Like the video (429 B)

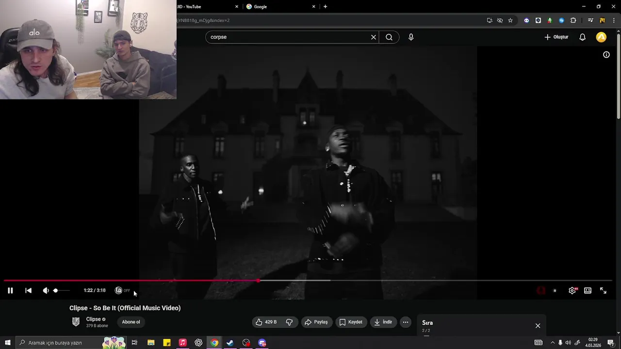[267, 322]
